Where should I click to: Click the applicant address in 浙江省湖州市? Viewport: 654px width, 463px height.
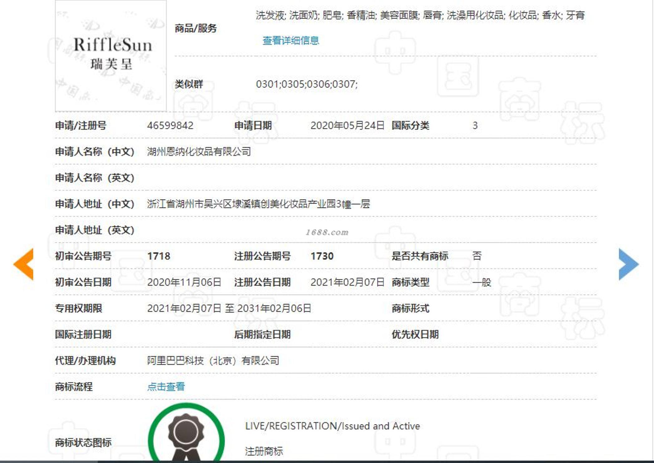258,204
